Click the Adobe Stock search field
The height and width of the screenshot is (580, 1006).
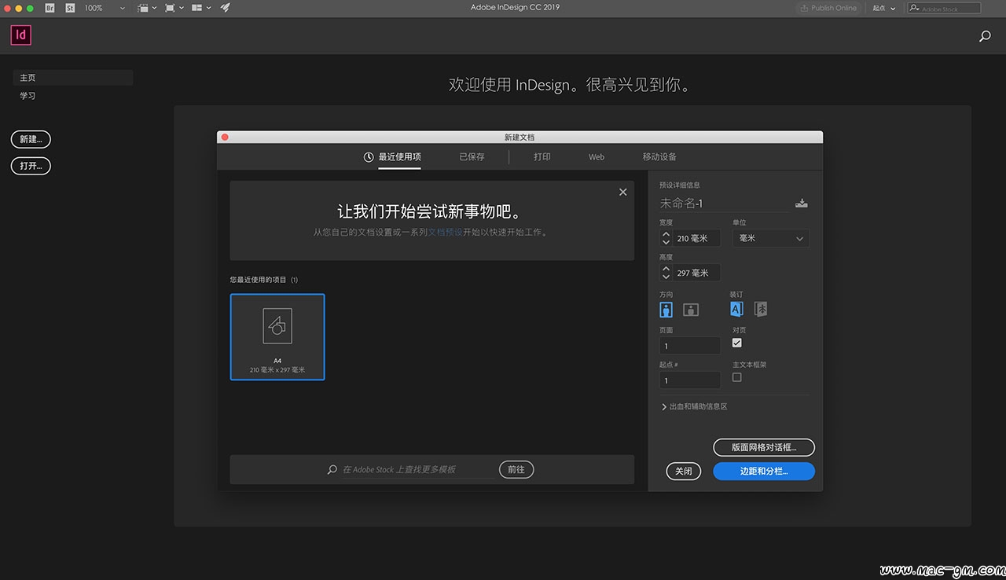[944, 8]
